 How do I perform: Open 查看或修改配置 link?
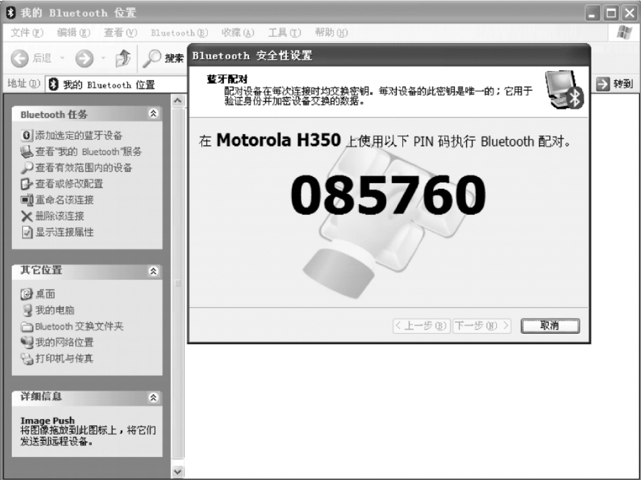coord(69,184)
